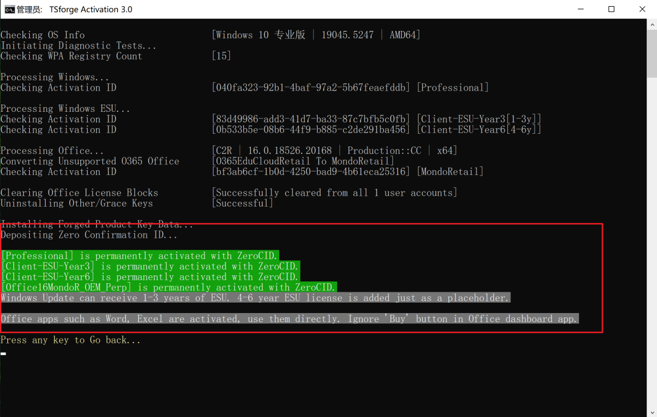Maximize the TSforge Activation window
657x417 pixels.
click(x=611, y=9)
